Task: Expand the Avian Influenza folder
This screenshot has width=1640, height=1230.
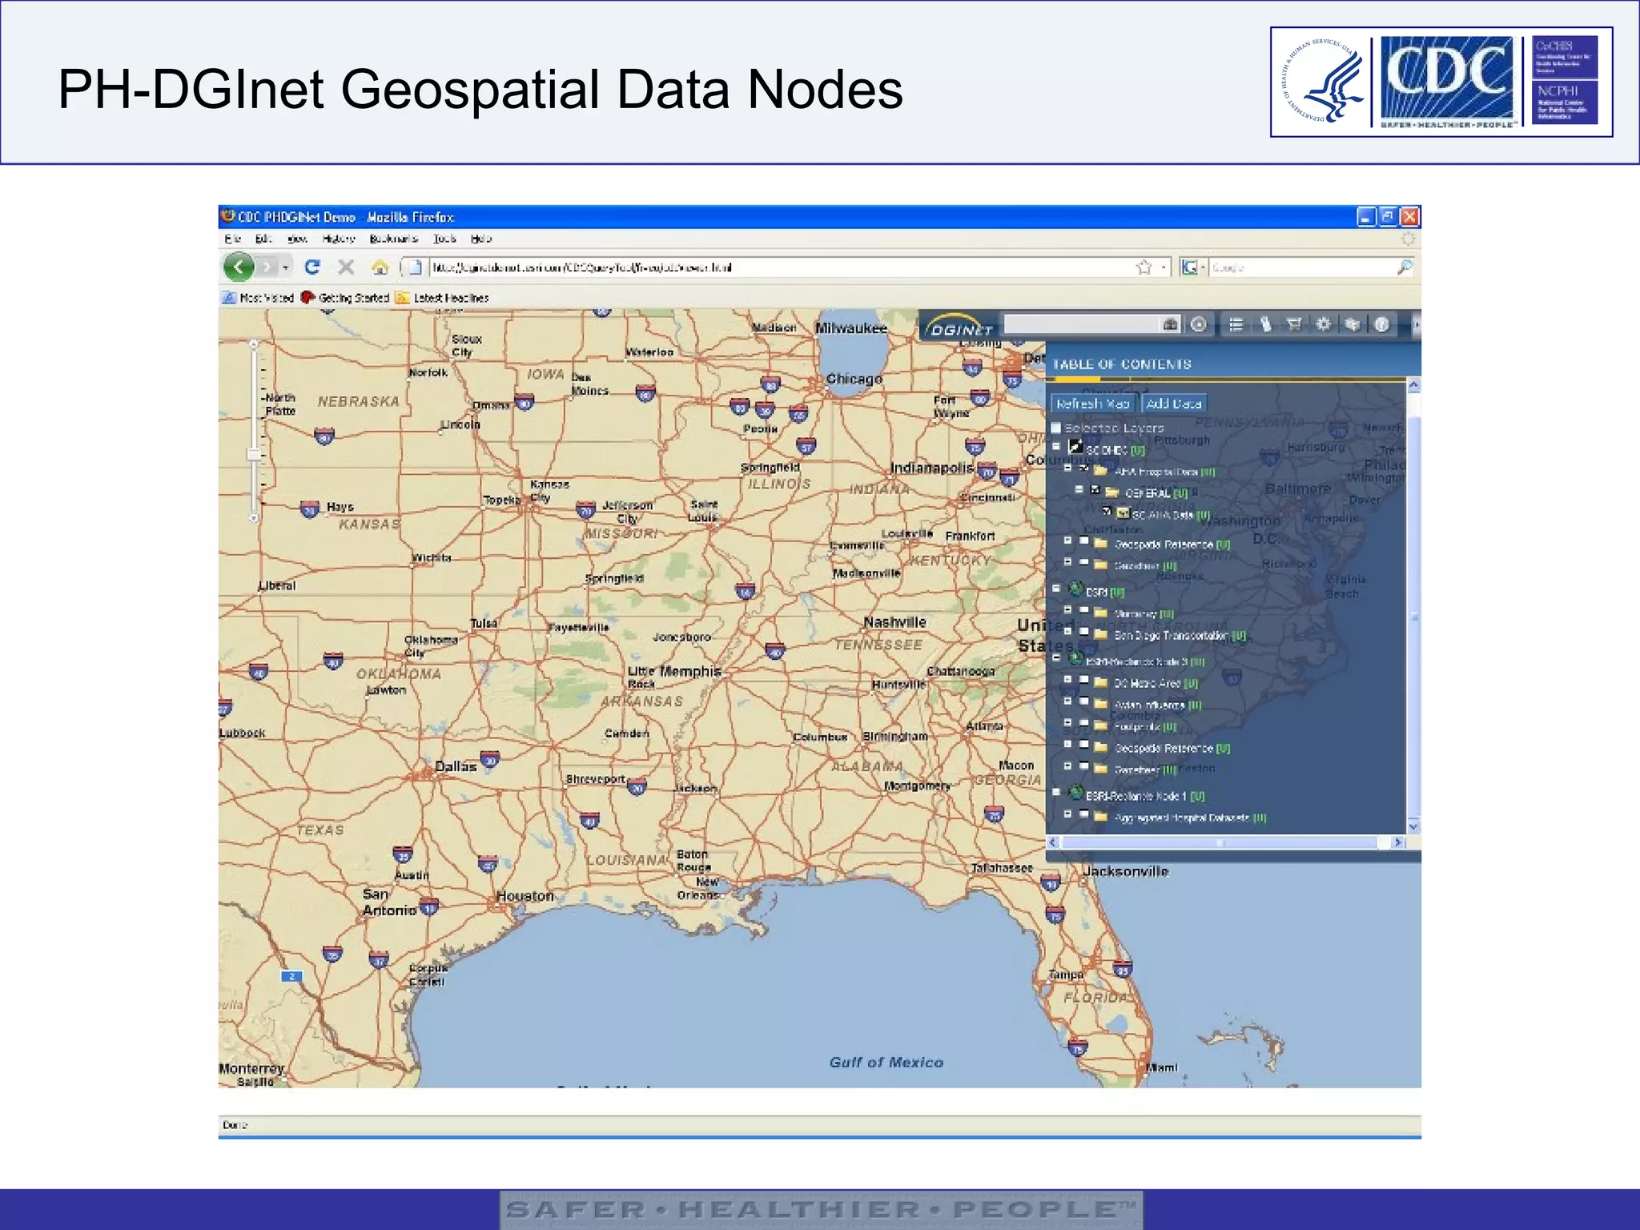Action: (x=1067, y=701)
